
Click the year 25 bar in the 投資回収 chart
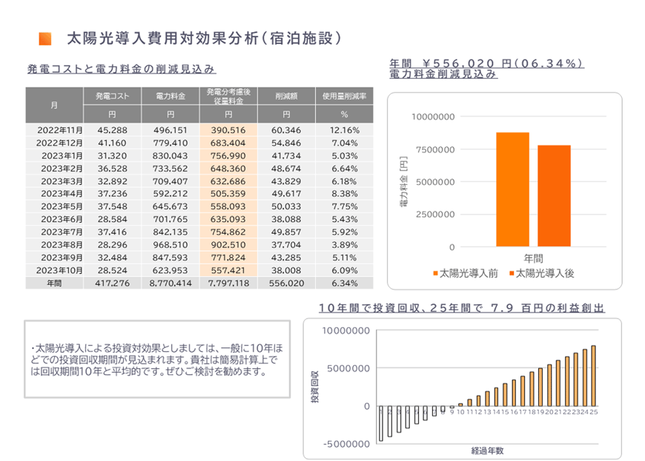click(x=593, y=376)
